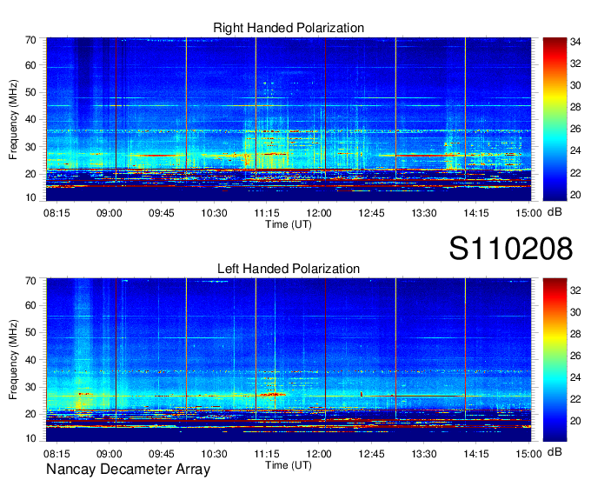
Task: Click the Left Handed plot's color scale bar
Action: pyautogui.click(x=554, y=360)
